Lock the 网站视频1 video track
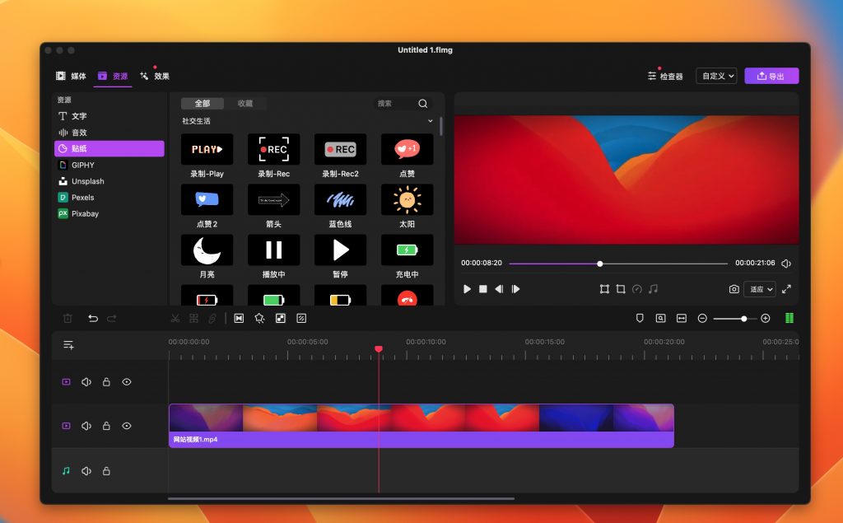843x523 pixels. 106,426
